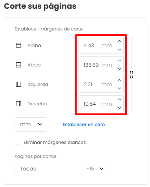Click the Abajo 133.89 input field
This screenshot has width=150, height=187.
[x=101, y=65]
